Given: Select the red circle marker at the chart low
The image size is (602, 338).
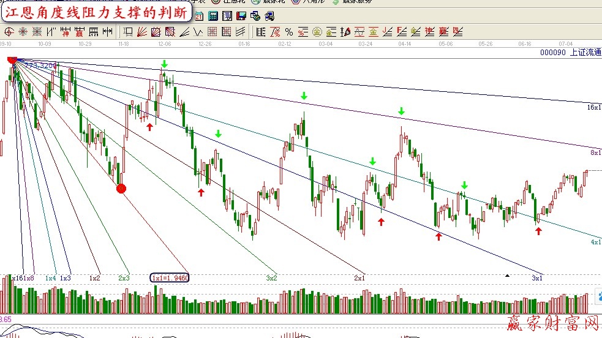Looking at the screenshot, I should pos(121,189).
